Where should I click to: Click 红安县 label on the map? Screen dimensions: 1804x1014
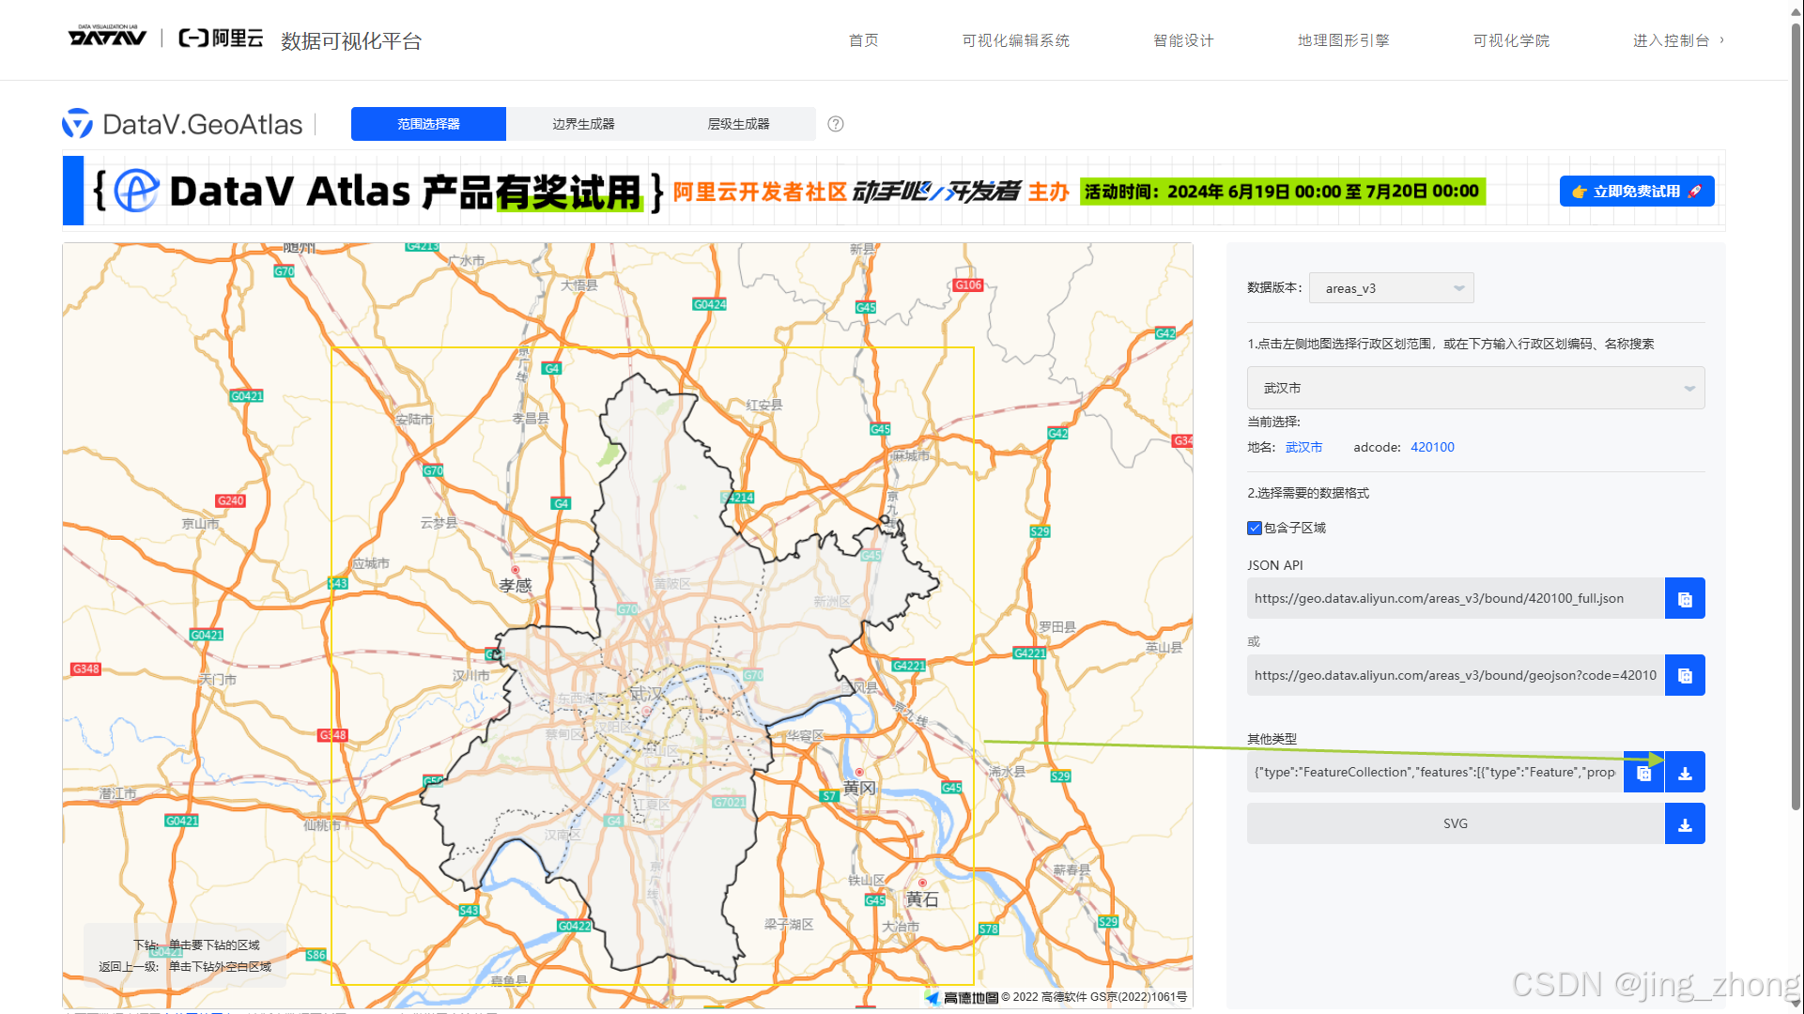764,406
